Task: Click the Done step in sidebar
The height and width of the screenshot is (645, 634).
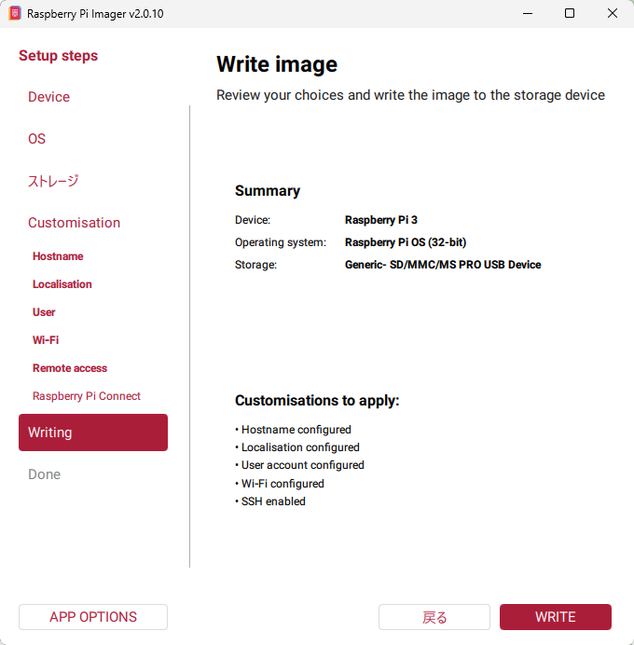Action: (45, 474)
